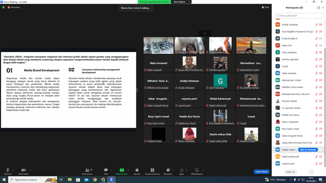The width and height of the screenshot is (326, 183).
Task: Open the more options button beside Ask to Unmute
Action: pos(320,149)
